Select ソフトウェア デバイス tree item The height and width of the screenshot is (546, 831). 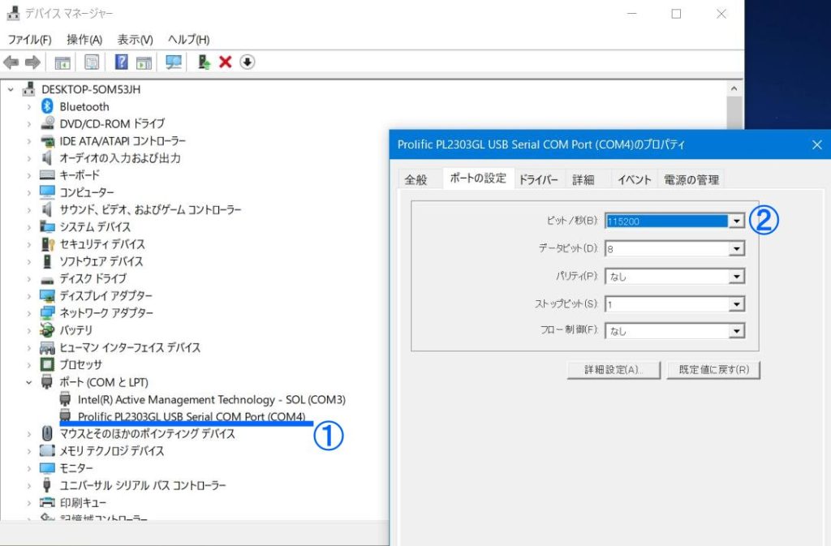pyautogui.click(x=101, y=261)
